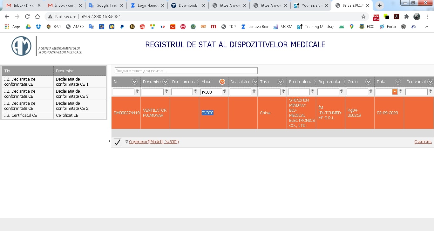Image resolution: width=434 pixels, height=231 pixels.
Task: Toggle the active filter checkbox
Action: point(118,142)
